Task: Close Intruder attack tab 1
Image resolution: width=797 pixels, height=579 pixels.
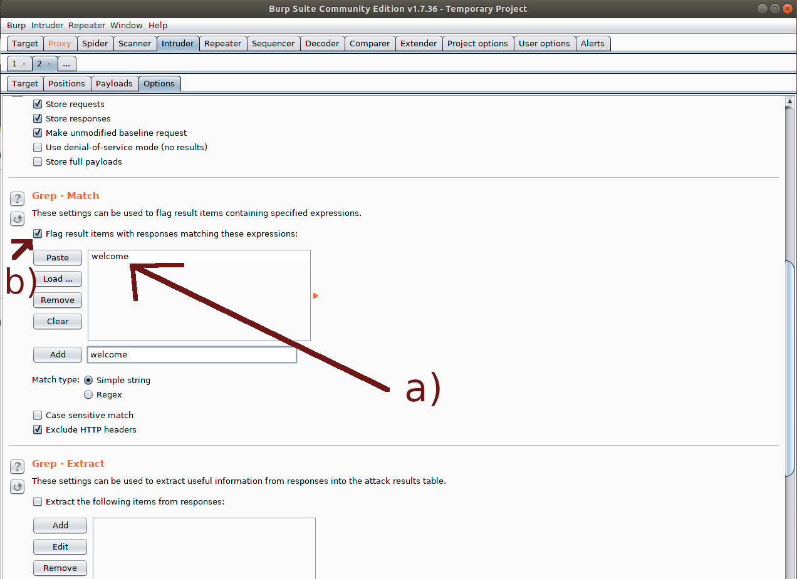Action: 24,64
